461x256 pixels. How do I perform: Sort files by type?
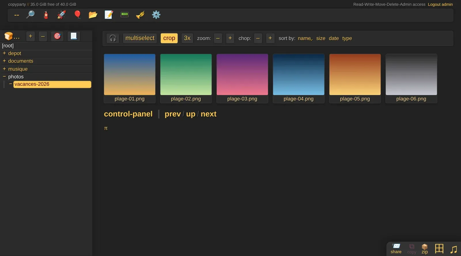(347, 38)
